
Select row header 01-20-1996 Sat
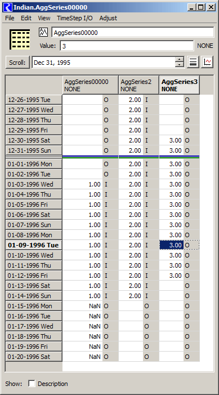pos(34,357)
